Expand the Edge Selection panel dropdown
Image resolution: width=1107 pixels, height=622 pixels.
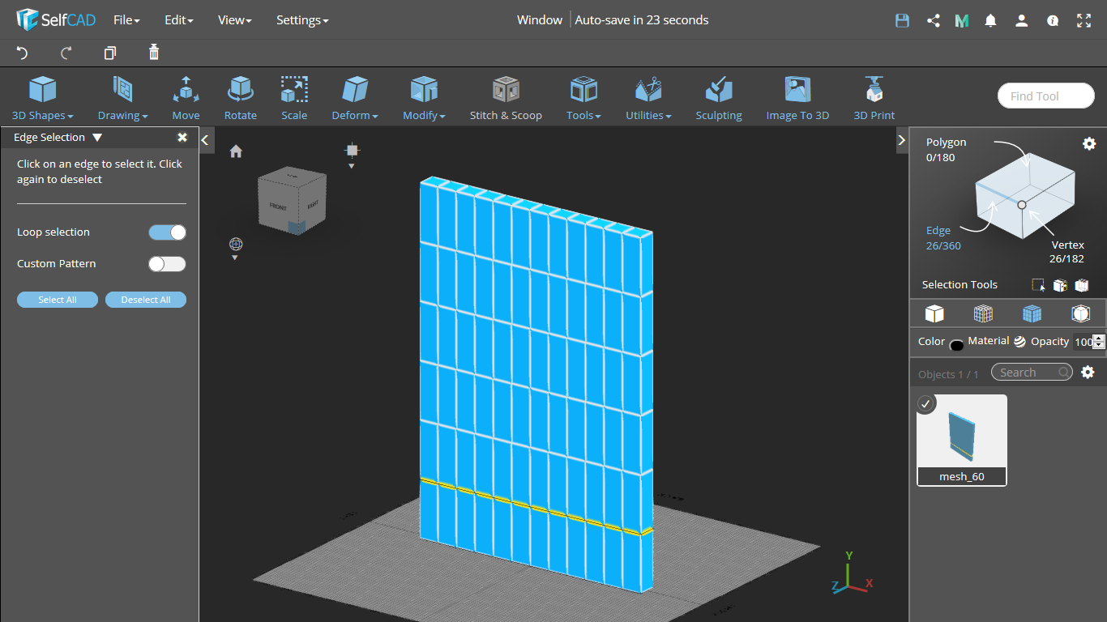tap(97, 138)
